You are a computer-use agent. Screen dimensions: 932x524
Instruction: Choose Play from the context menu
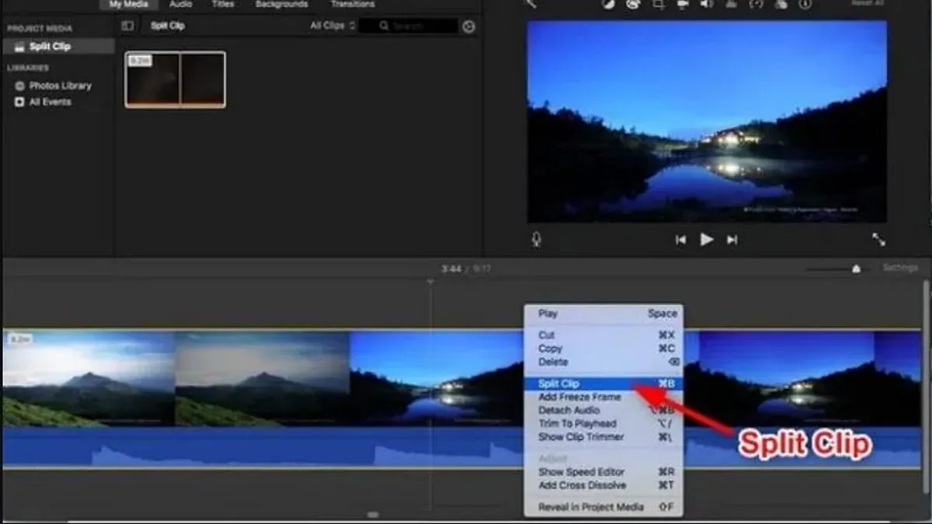click(x=603, y=314)
